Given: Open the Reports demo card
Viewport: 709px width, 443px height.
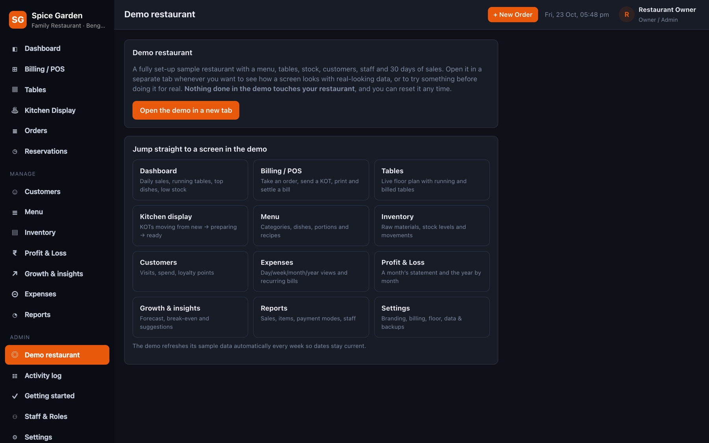Looking at the screenshot, I should point(311,317).
